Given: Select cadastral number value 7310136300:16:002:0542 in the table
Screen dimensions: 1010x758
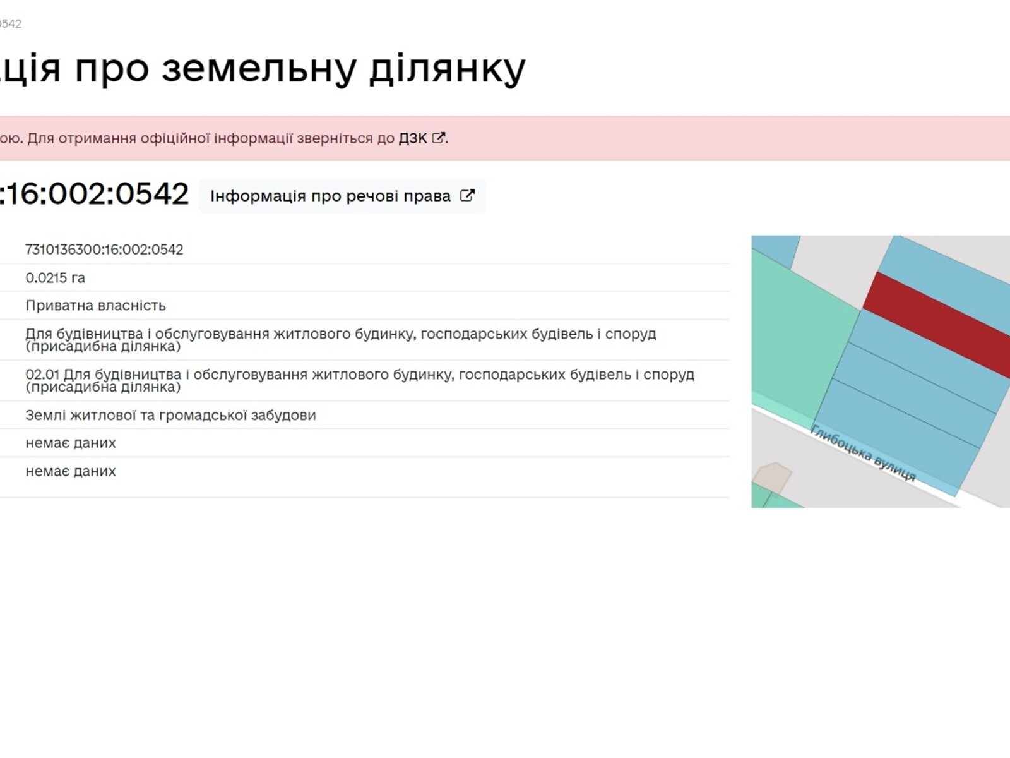Looking at the screenshot, I should coord(104,250).
